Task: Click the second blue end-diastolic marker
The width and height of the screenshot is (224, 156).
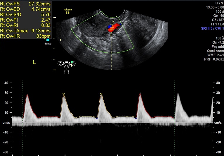Action: coord(136,118)
